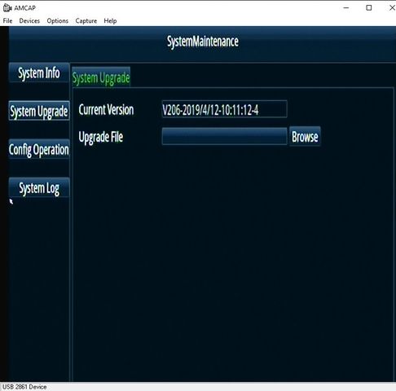The width and height of the screenshot is (396, 391).
Task: Open the Config Operation section
Action: (x=39, y=149)
